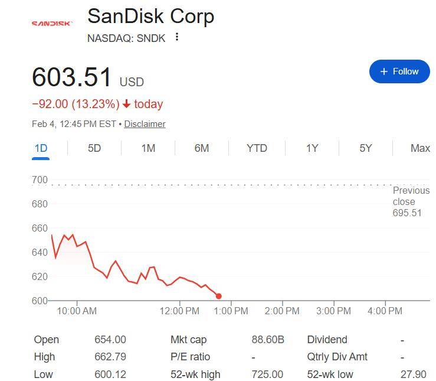Click the 12:00 PM axis label
The image size is (436, 381).
click(x=179, y=311)
